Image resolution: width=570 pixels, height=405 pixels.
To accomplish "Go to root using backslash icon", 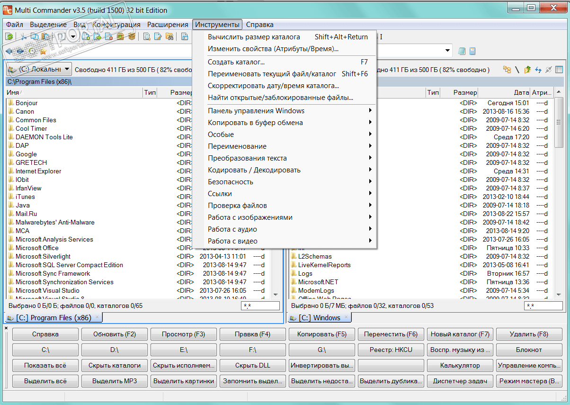I will click(x=517, y=70).
